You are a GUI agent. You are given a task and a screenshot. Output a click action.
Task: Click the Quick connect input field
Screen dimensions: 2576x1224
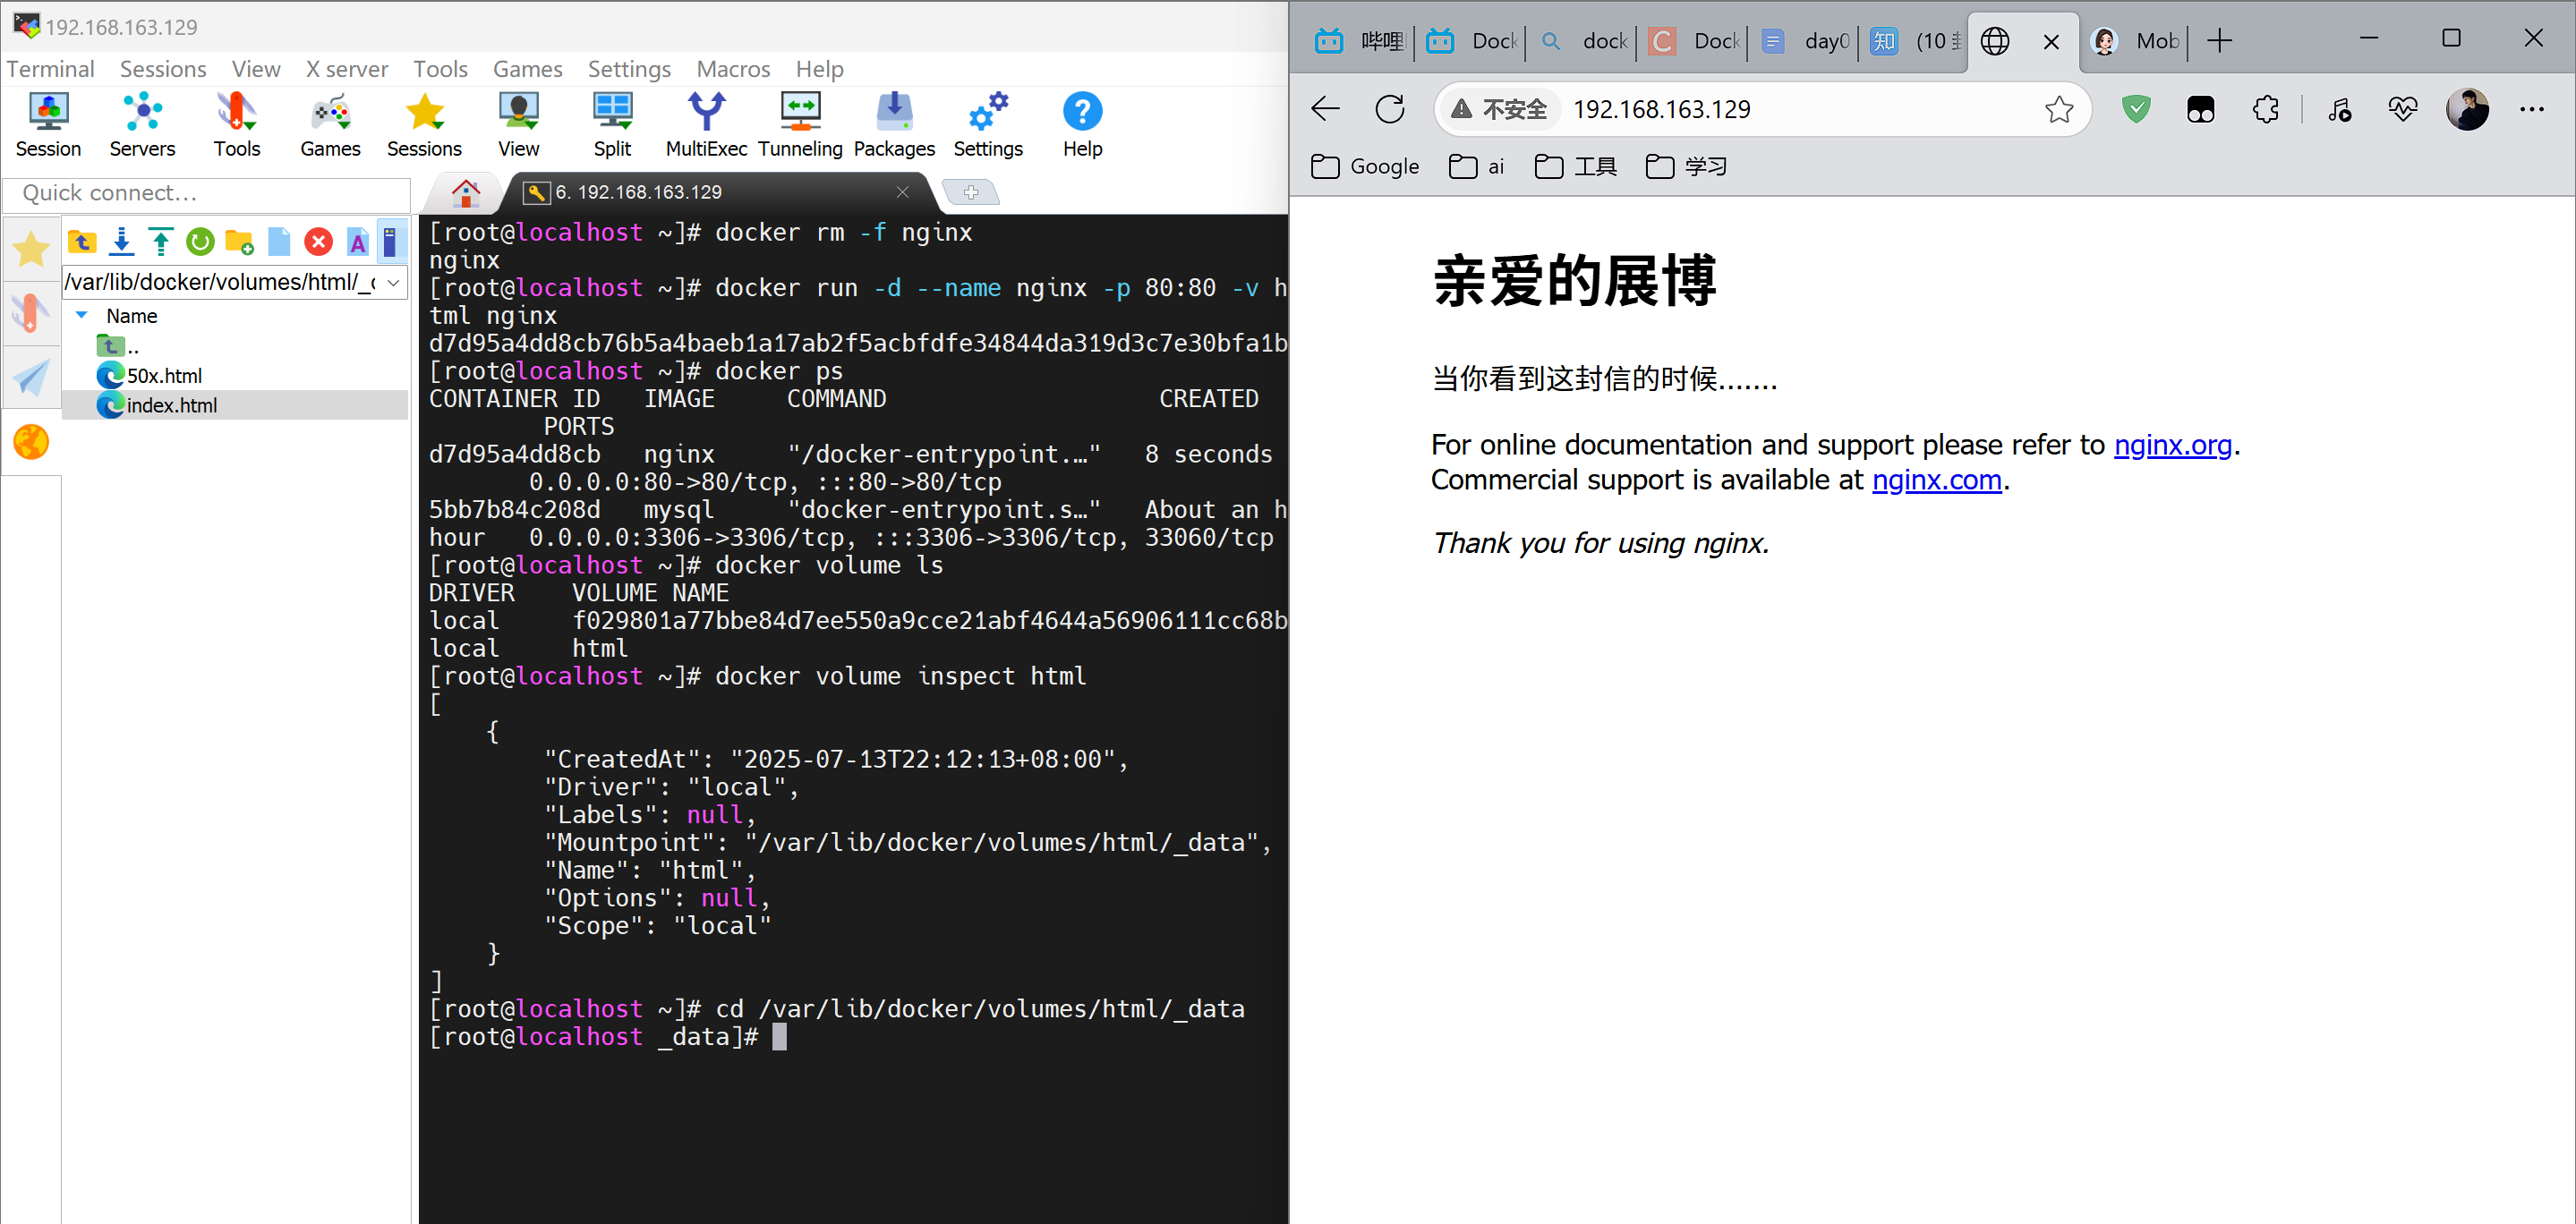click(x=208, y=193)
